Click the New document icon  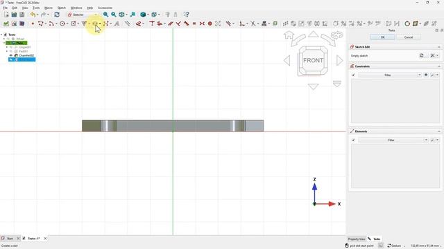pyautogui.click(x=6, y=15)
